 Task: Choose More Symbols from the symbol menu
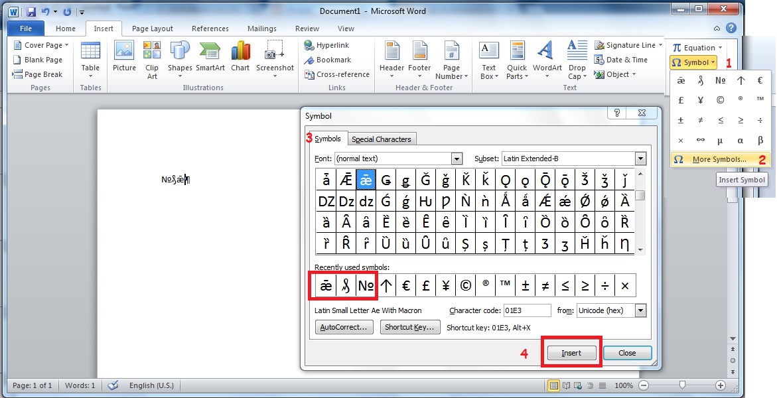click(x=719, y=159)
